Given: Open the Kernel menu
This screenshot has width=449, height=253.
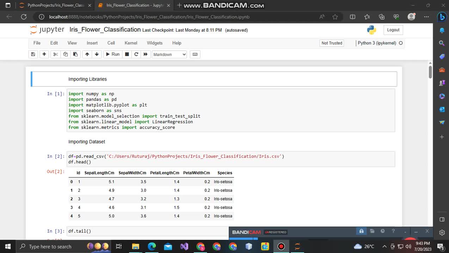Looking at the screenshot, I should point(131,43).
